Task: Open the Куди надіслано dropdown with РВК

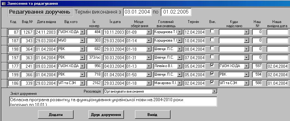Action: pyautogui.click(x=246, y=74)
